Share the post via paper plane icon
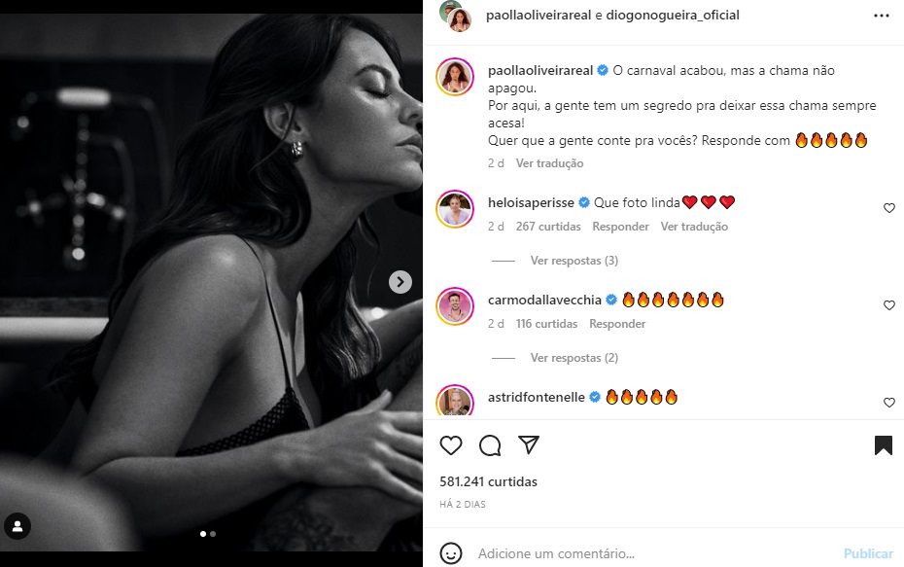The image size is (904, 567). [529, 445]
